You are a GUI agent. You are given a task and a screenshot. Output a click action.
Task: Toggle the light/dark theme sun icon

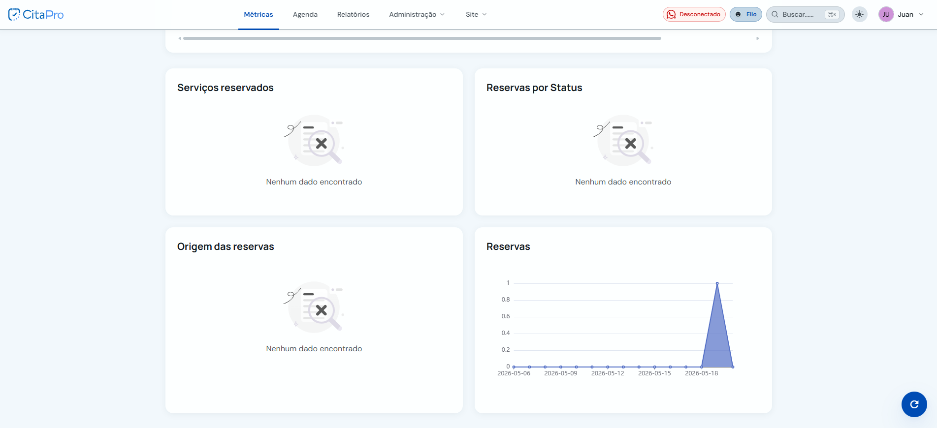pyautogui.click(x=859, y=14)
